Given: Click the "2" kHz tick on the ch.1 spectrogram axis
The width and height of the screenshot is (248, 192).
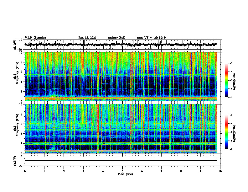Looking at the screenshot, I should [x=22, y=92].
